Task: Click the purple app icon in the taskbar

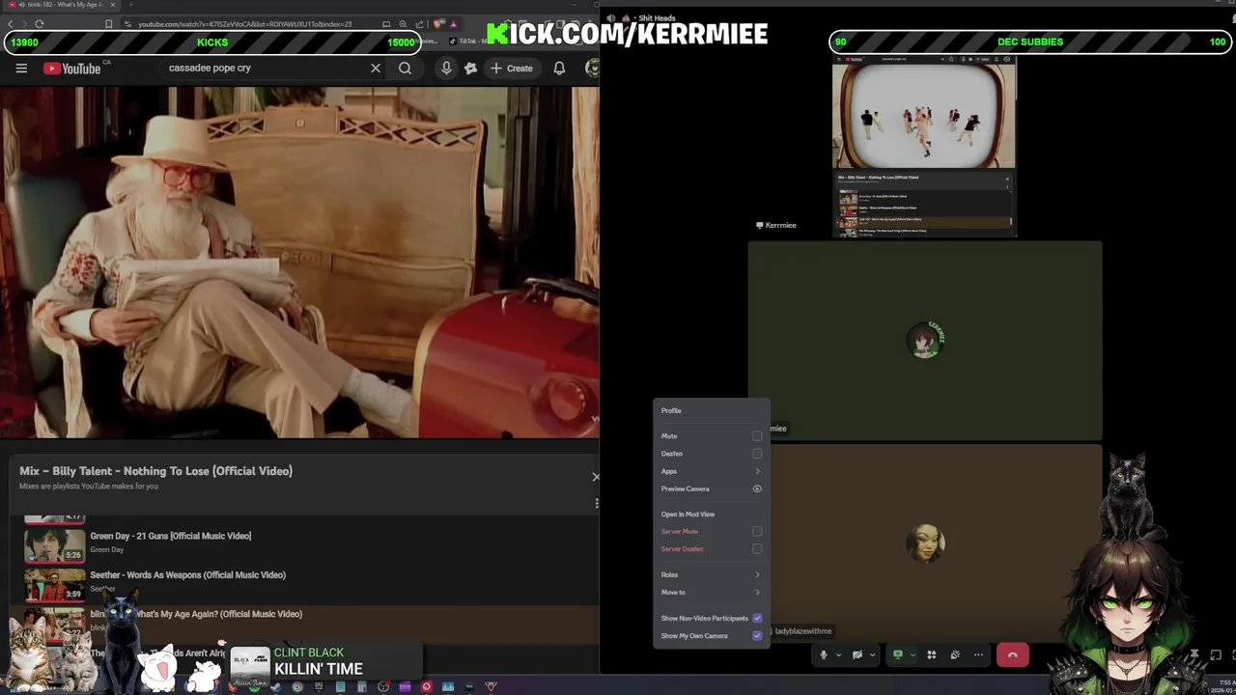Action: (x=405, y=686)
